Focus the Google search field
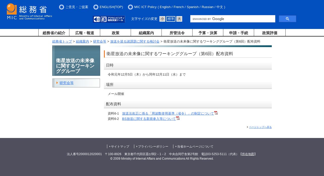 [233, 19]
